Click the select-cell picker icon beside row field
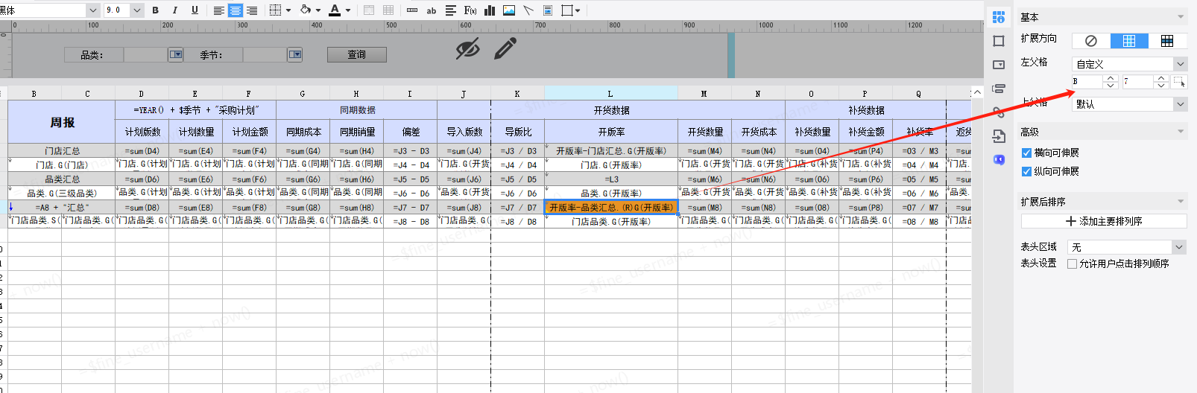This screenshot has height=393, width=1197. click(x=1179, y=82)
